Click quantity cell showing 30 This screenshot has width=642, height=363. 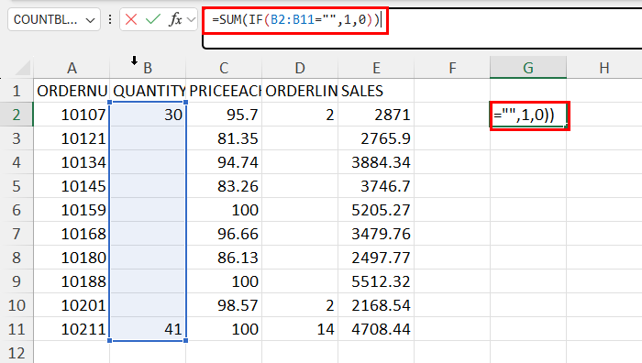(x=148, y=115)
